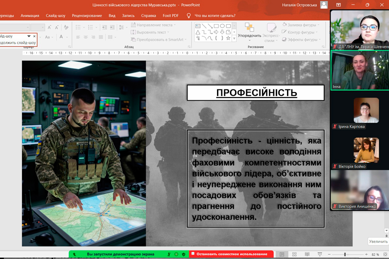Toggle center text alignment
Viewport: 389px width, 259px height.
click(86, 37)
